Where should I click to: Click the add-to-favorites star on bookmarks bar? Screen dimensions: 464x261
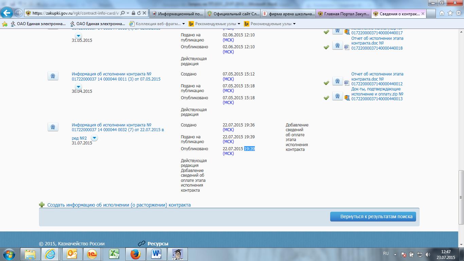pos(5,24)
